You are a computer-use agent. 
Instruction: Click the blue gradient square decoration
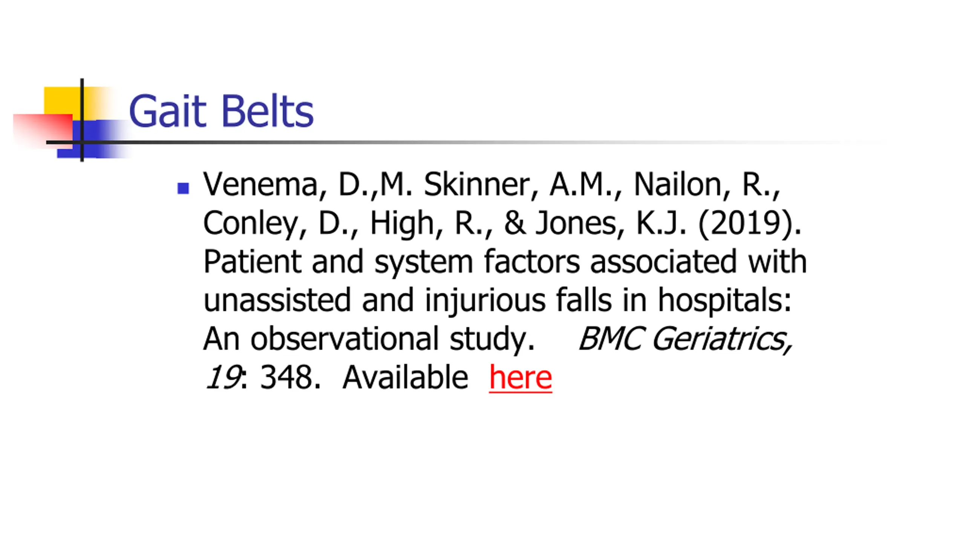click(94, 139)
